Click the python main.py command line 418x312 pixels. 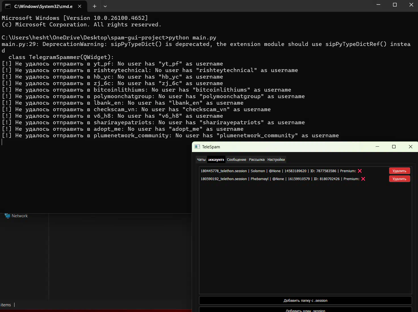pyautogui.click(x=109, y=38)
